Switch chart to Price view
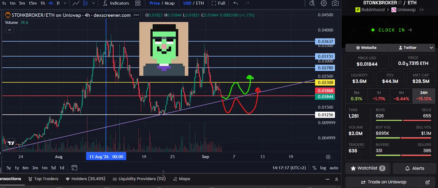438x188 pixels. click(x=154, y=3)
